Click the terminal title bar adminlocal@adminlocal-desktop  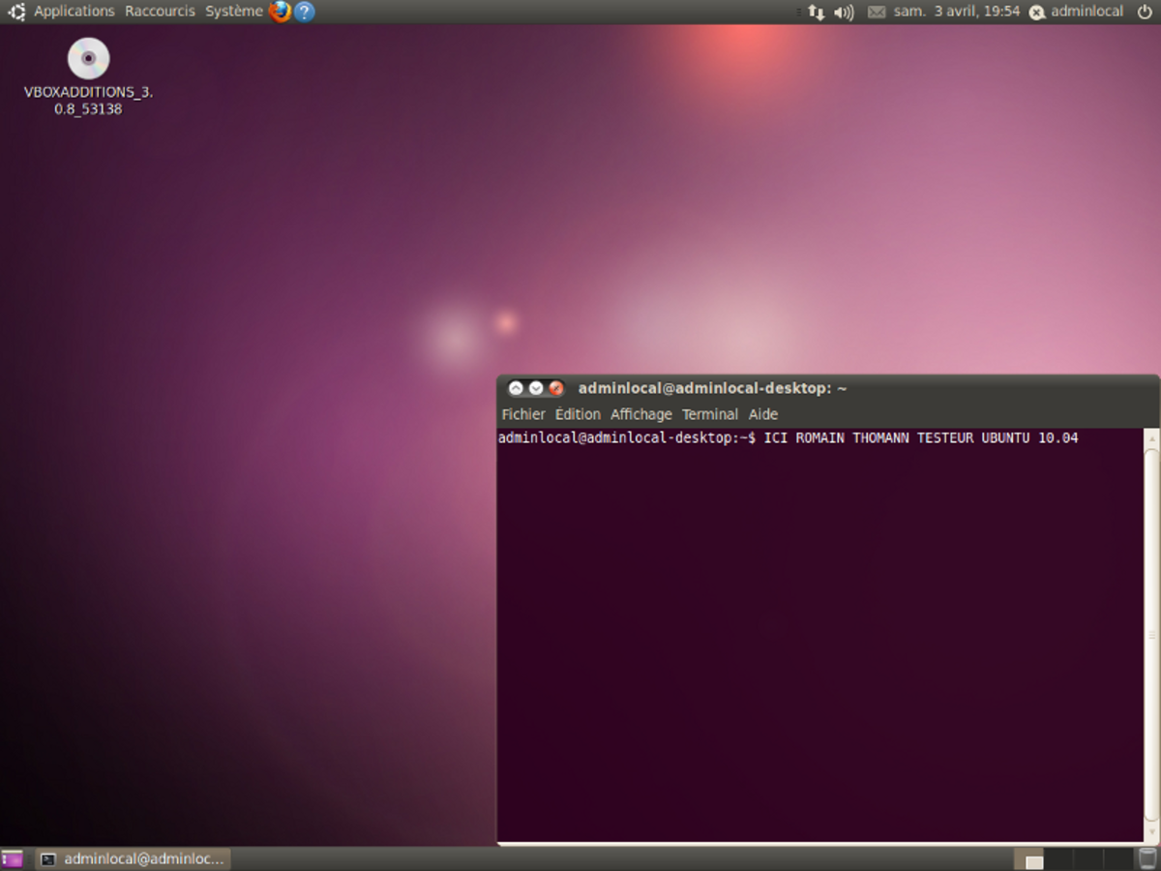coord(712,388)
